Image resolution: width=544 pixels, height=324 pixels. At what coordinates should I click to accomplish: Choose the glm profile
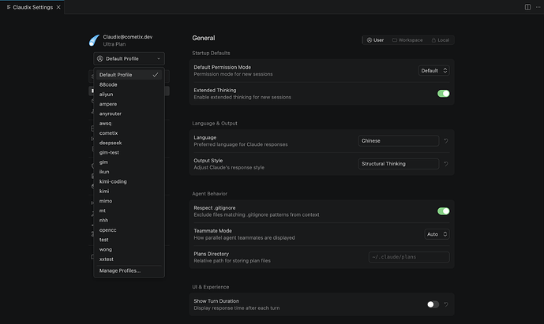pyautogui.click(x=129, y=162)
